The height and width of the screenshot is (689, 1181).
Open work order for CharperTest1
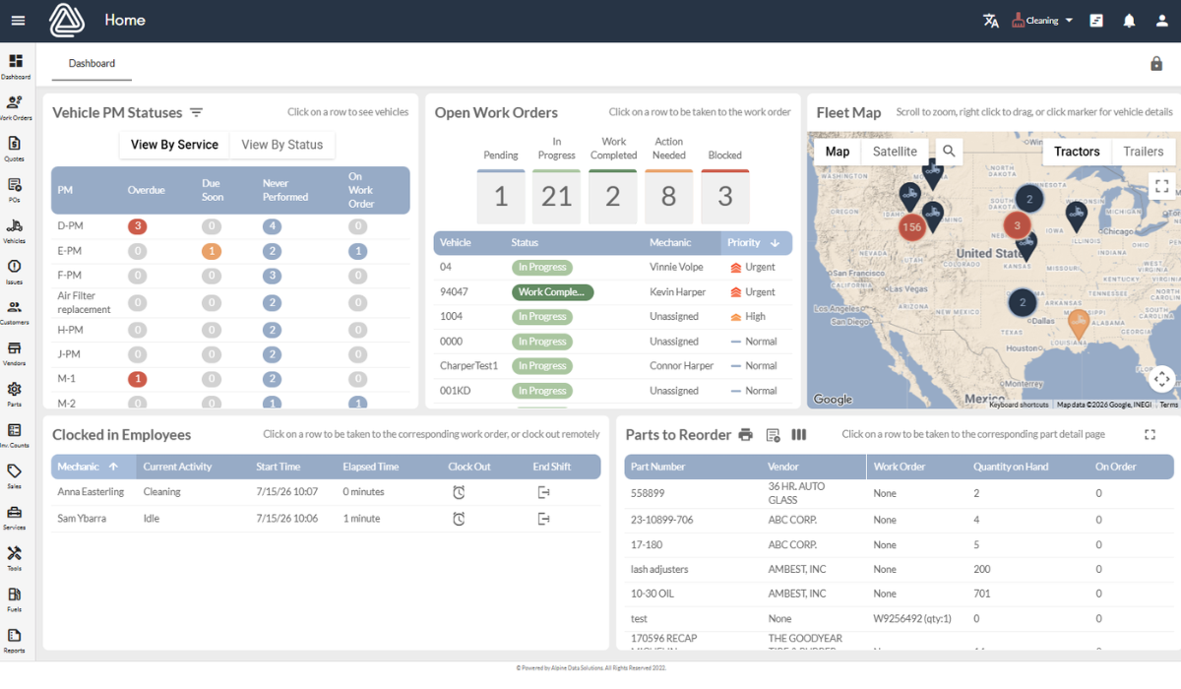[612, 366]
